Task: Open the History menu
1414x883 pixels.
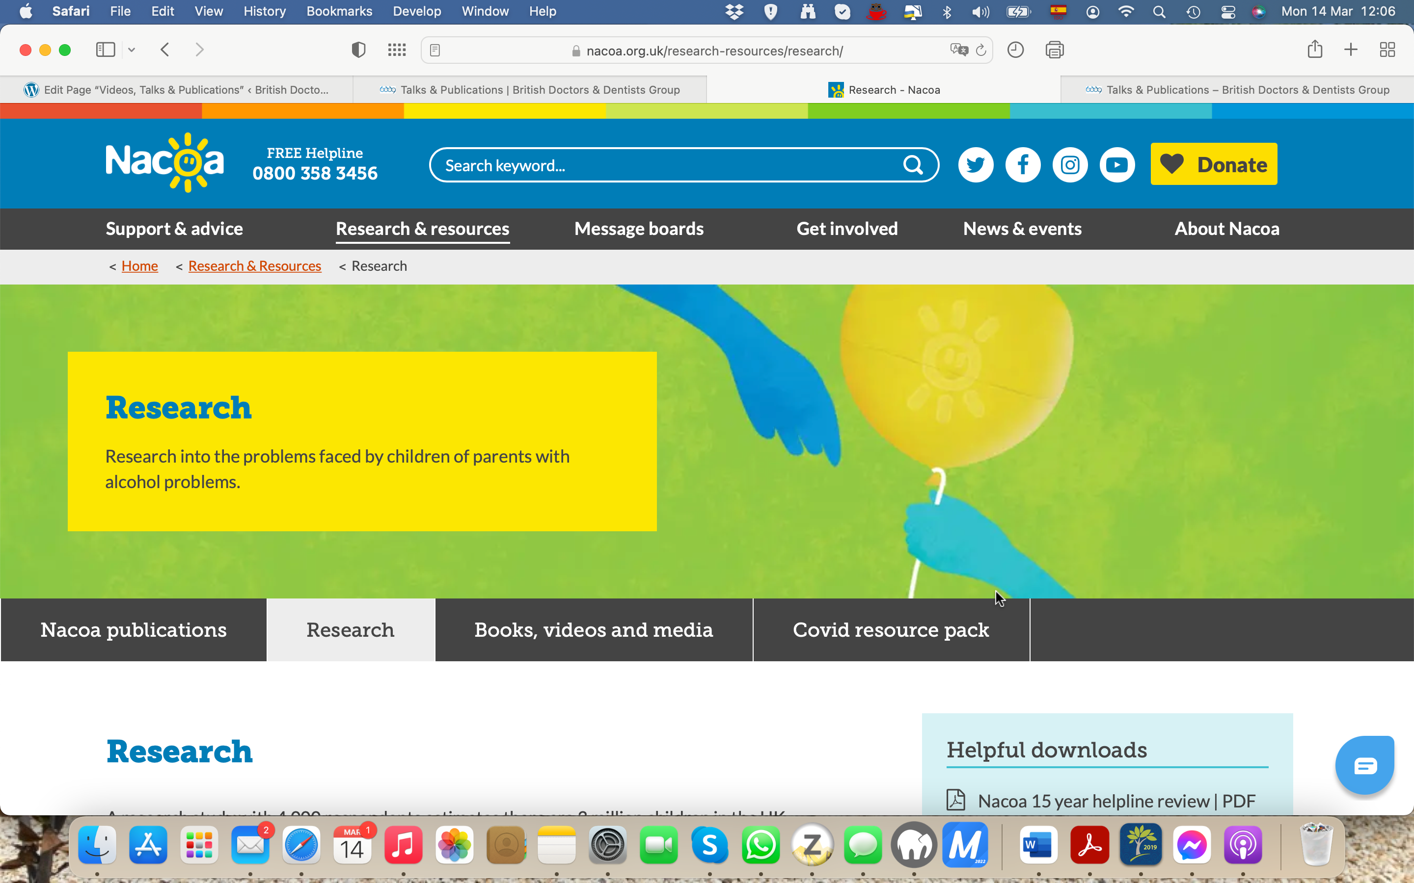Action: [x=265, y=12]
